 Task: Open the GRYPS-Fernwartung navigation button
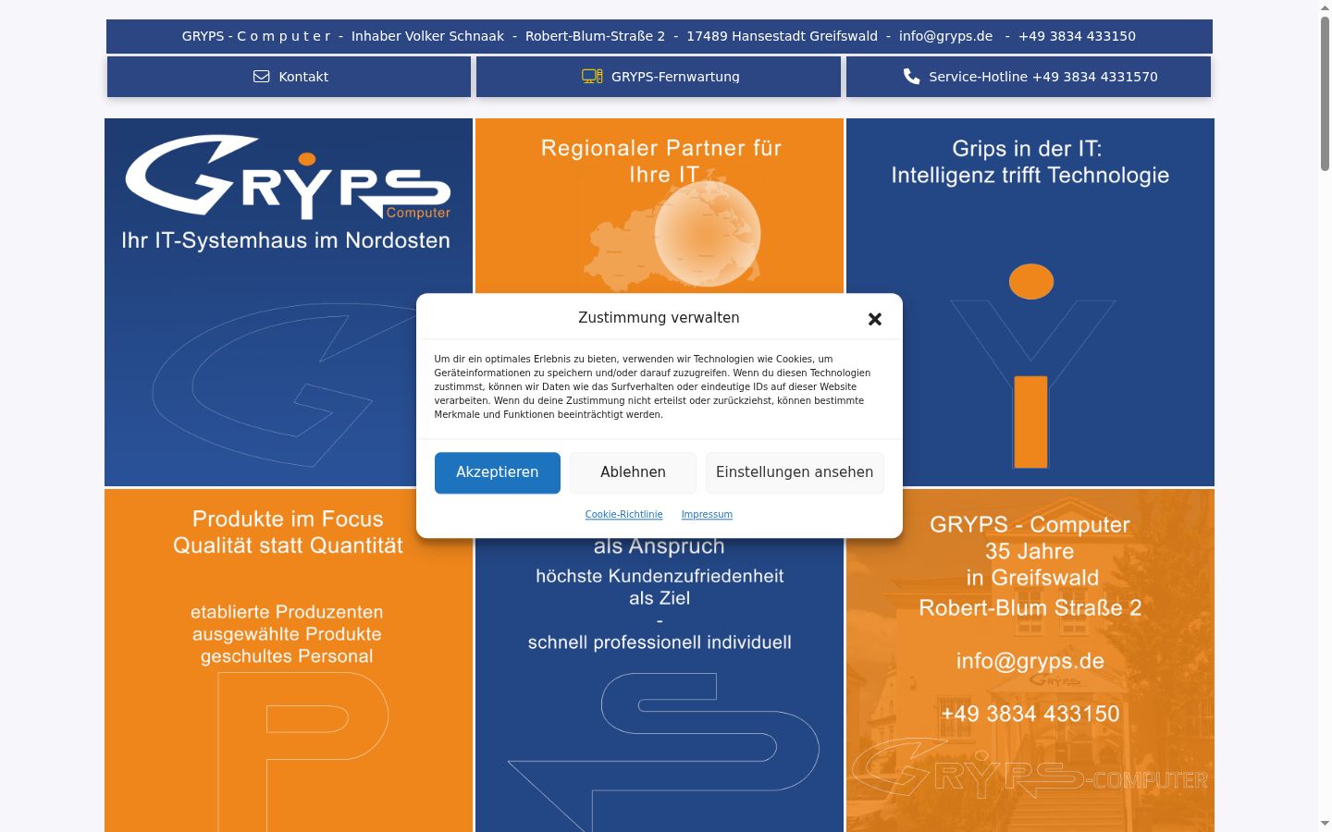click(x=659, y=77)
